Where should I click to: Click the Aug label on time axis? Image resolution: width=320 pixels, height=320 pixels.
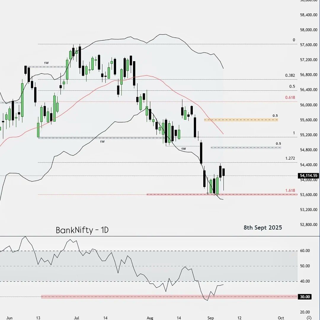[x=150, y=318]
